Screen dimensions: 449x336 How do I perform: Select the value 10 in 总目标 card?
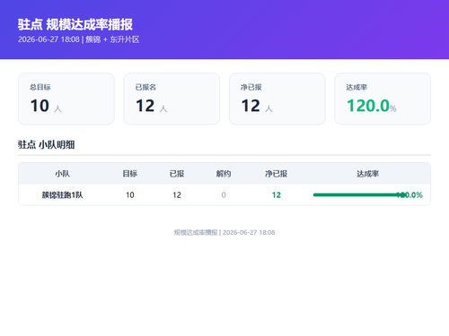click(x=40, y=106)
